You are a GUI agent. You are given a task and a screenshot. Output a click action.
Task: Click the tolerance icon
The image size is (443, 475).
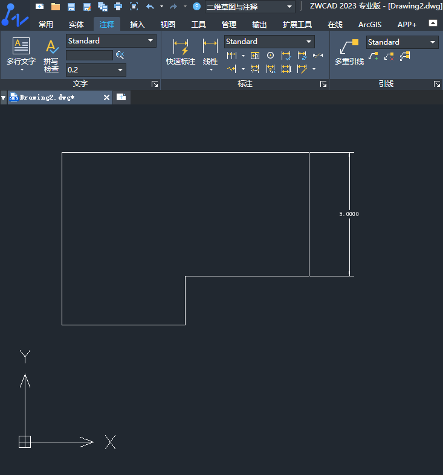coord(255,56)
